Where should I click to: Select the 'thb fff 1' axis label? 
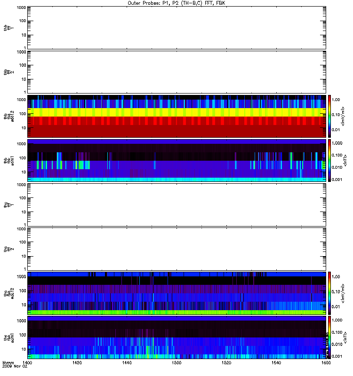click(8, 28)
